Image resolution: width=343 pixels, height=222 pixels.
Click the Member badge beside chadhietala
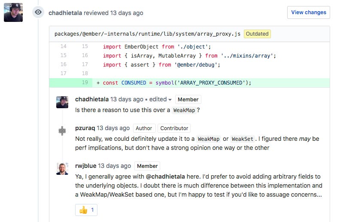(x=188, y=99)
